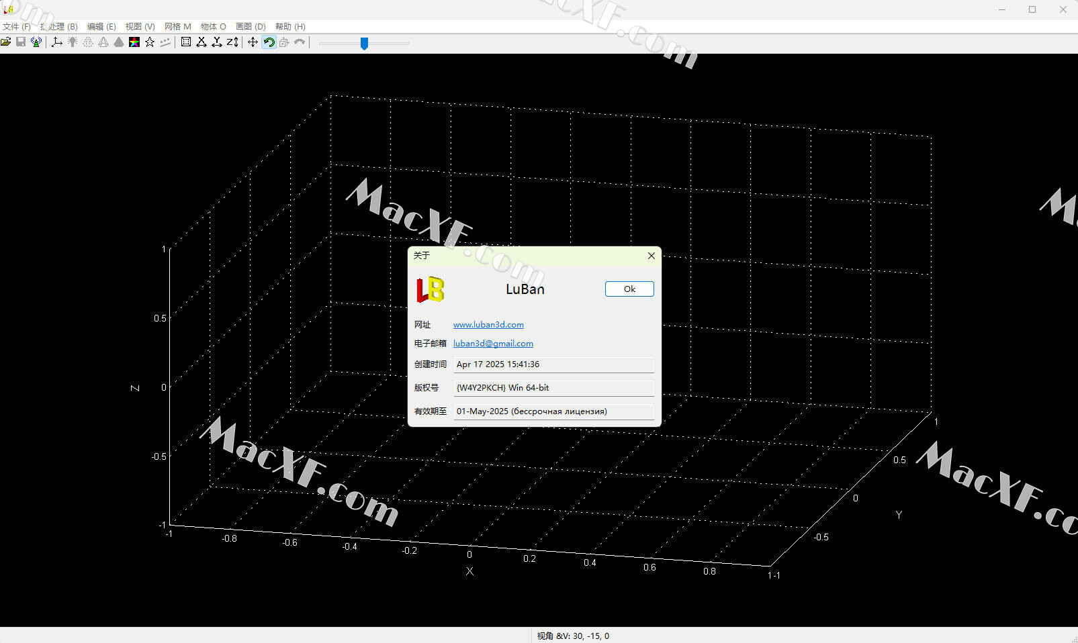This screenshot has height=643, width=1078.
Task: Click the Z axis label of the plot
Action: [135, 388]
